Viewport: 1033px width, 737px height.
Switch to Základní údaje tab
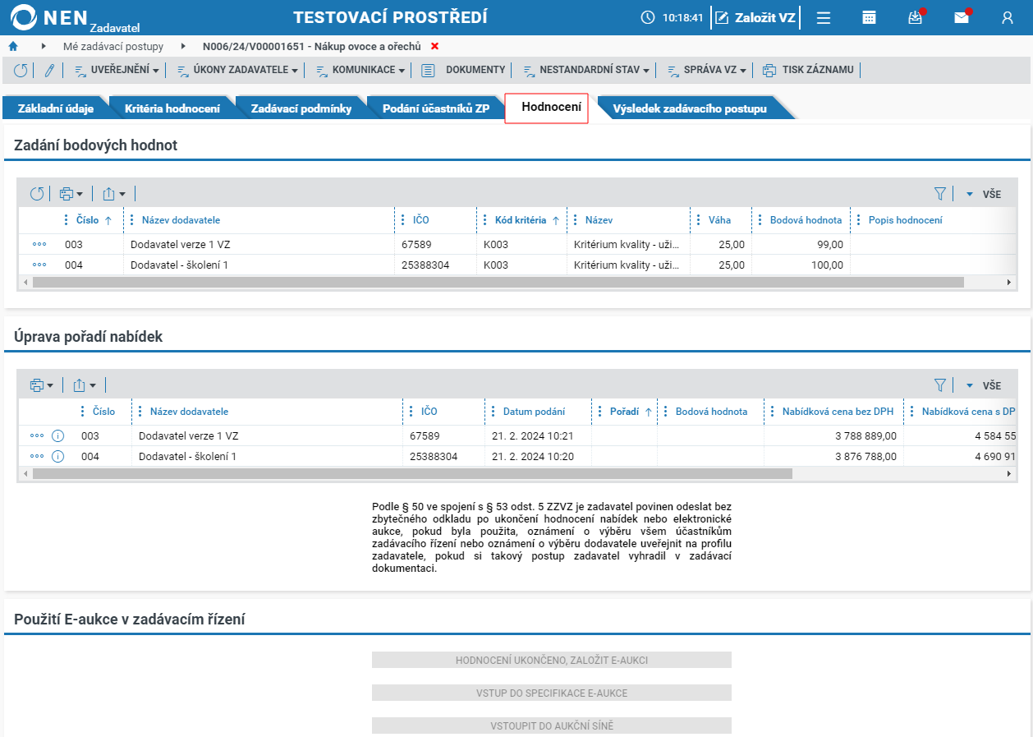click(56, 108)
